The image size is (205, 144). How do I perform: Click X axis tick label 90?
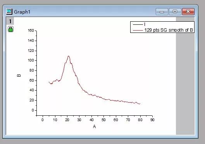coord(152,120)
